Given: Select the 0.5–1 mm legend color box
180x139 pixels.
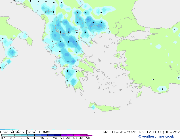Looking at the screenshot, I should [x=11, y=135].
